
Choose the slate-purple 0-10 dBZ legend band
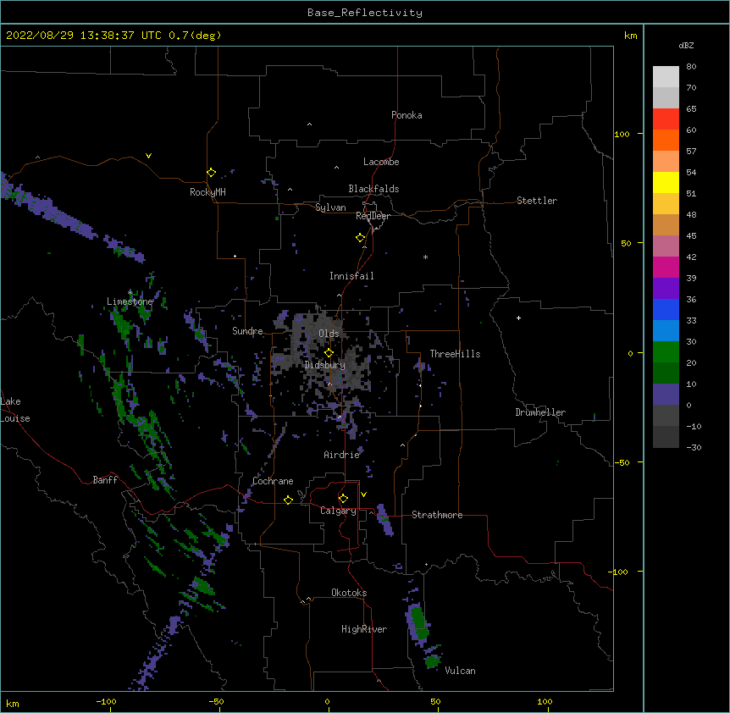tap(666, 395)
